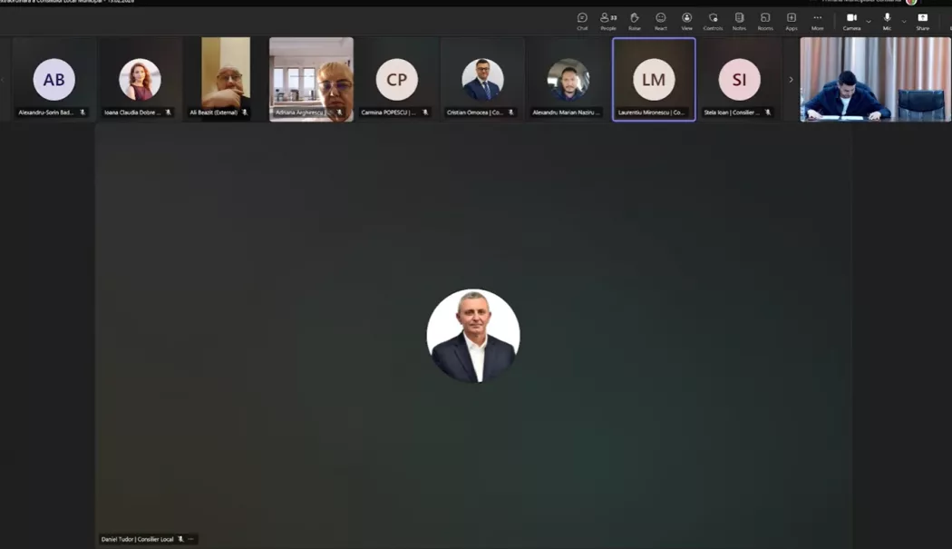Open more options beside Daniel Tudor's name
Image resolution: width=952 pixels, height=549 pixels.
(x=191, y=539)
